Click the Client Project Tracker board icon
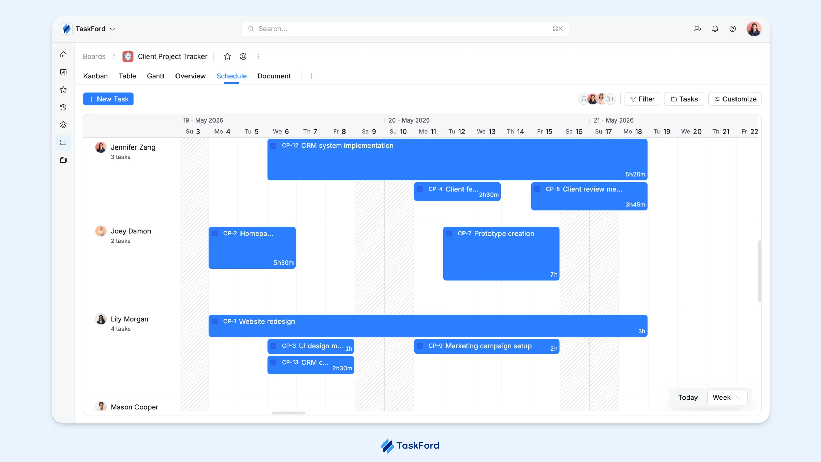This screenshot has height=462, width=821. 128,56
